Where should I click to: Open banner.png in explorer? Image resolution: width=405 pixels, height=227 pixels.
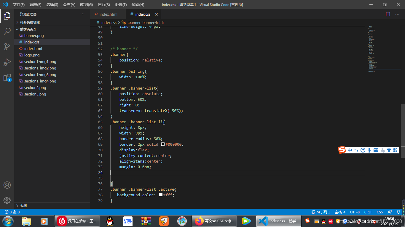[x=52, y=35]
